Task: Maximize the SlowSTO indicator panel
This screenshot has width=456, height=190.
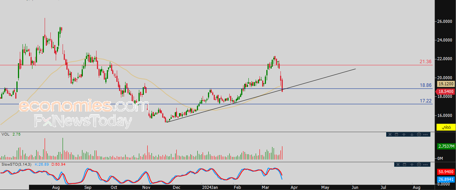Action: tap(404, 164)
